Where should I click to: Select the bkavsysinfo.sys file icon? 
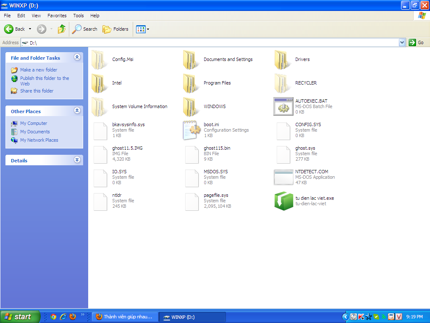tap(100, 131)
